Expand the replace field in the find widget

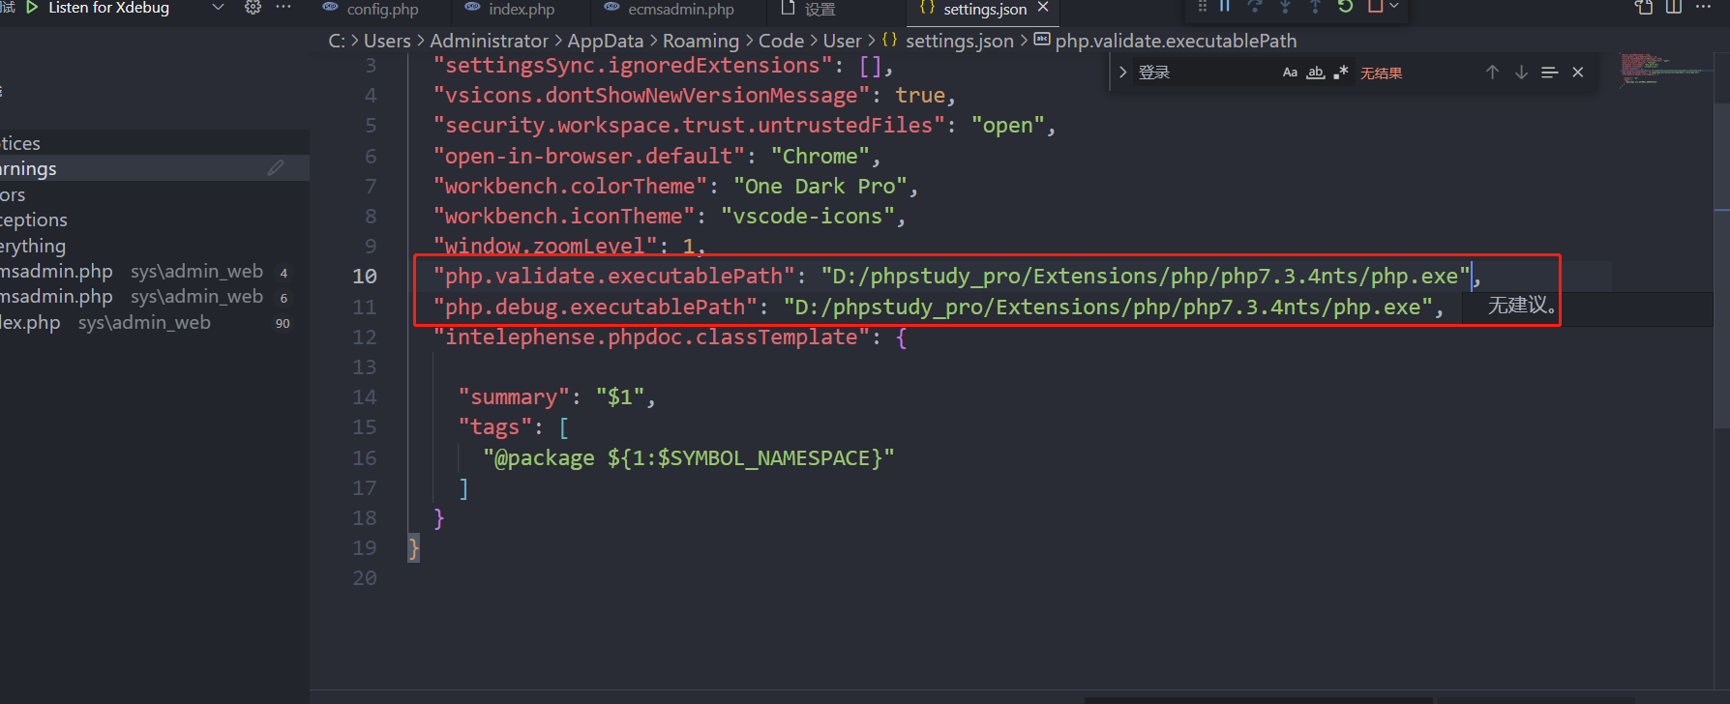(1122, 73)
